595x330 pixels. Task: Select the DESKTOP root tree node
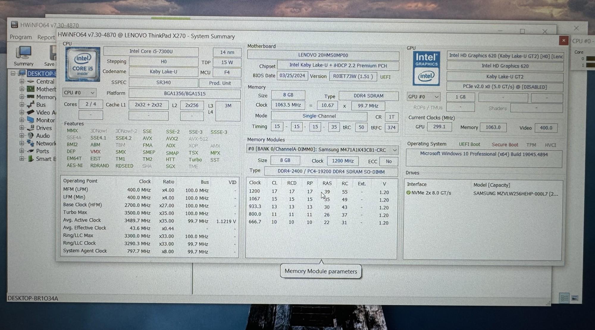(x=41, y=73)
